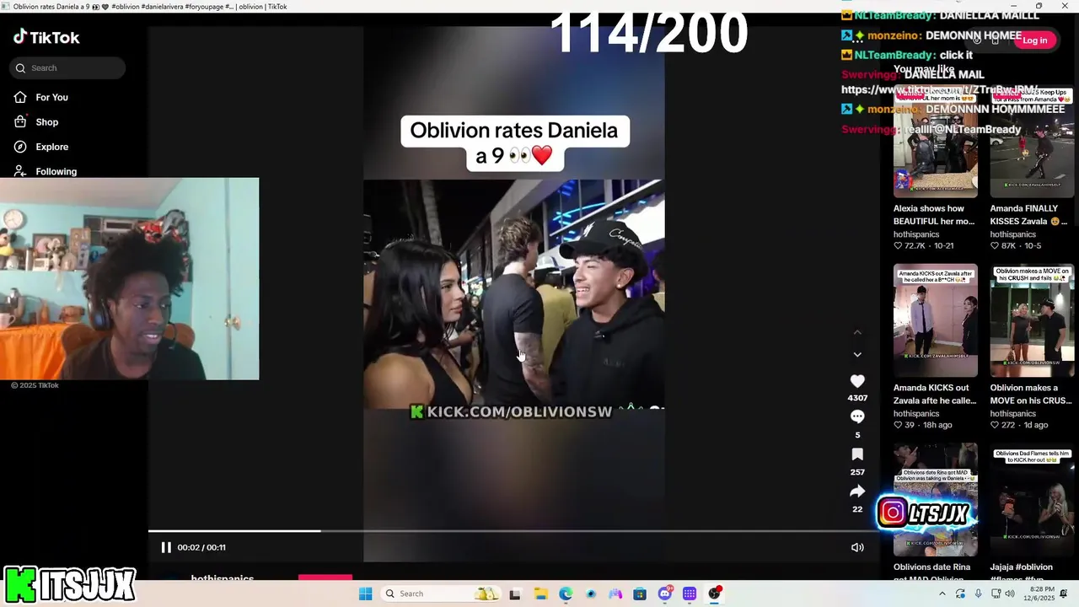Focus the TikTok search field
Viewport: 1079px width, 607px height.
pyautogui.click(x=67, y=68)
